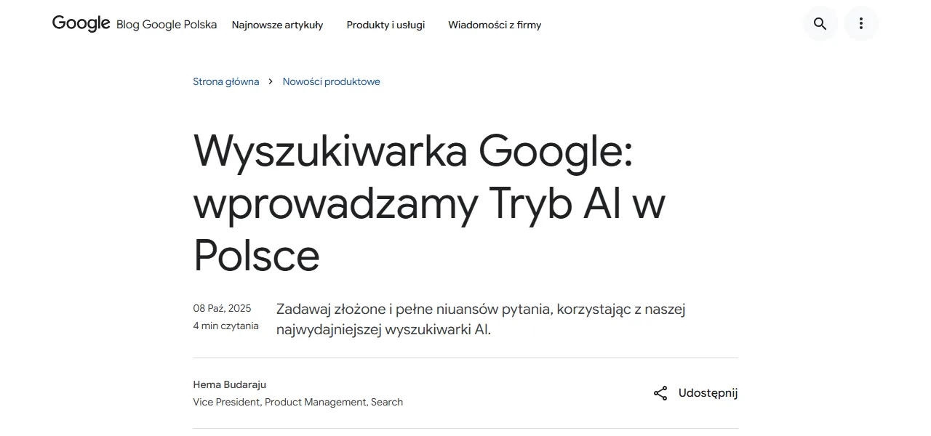Click the 4 min czytania text
This screenshot has height=436, width=931.
pos(225,326)
